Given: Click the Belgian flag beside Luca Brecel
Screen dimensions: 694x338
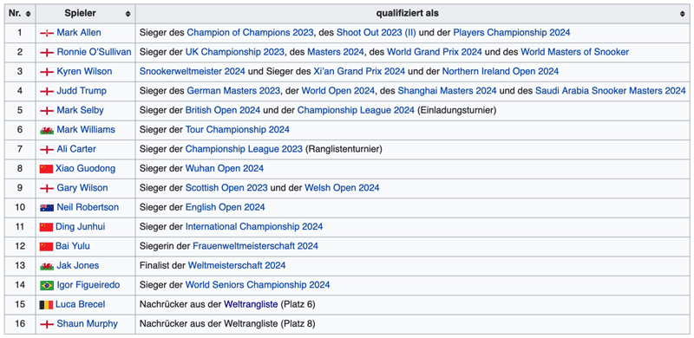Looking at the screenshot, I should point(46,305).
